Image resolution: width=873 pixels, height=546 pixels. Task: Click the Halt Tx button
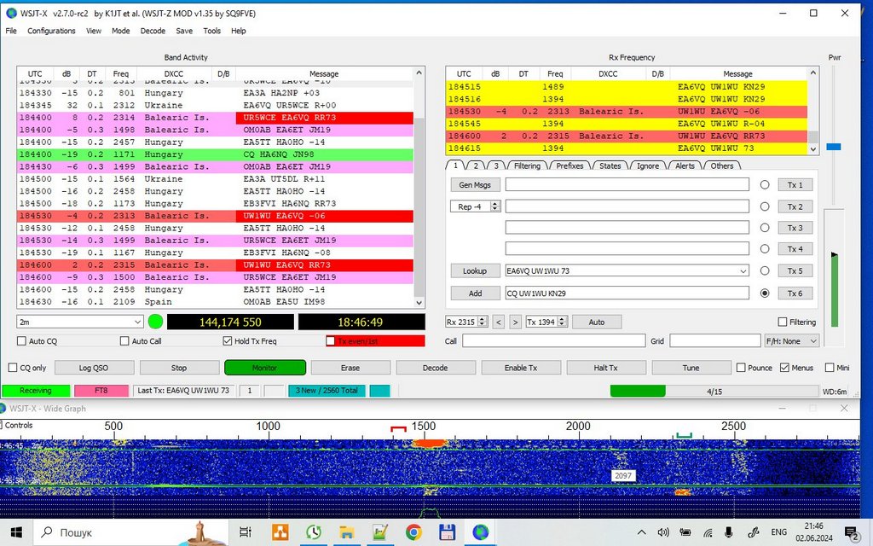(606, 368)
